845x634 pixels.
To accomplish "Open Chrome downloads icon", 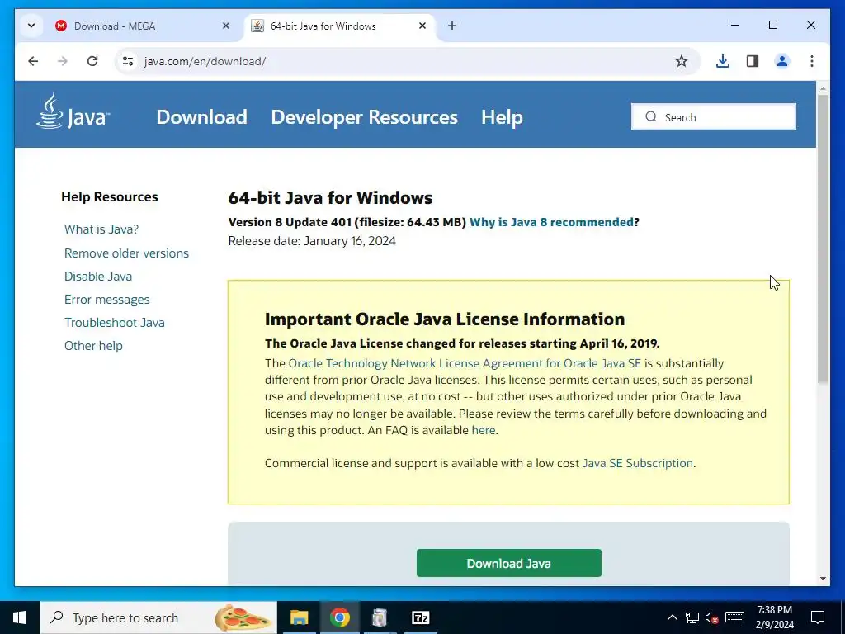I will click(x=723, y=61).
